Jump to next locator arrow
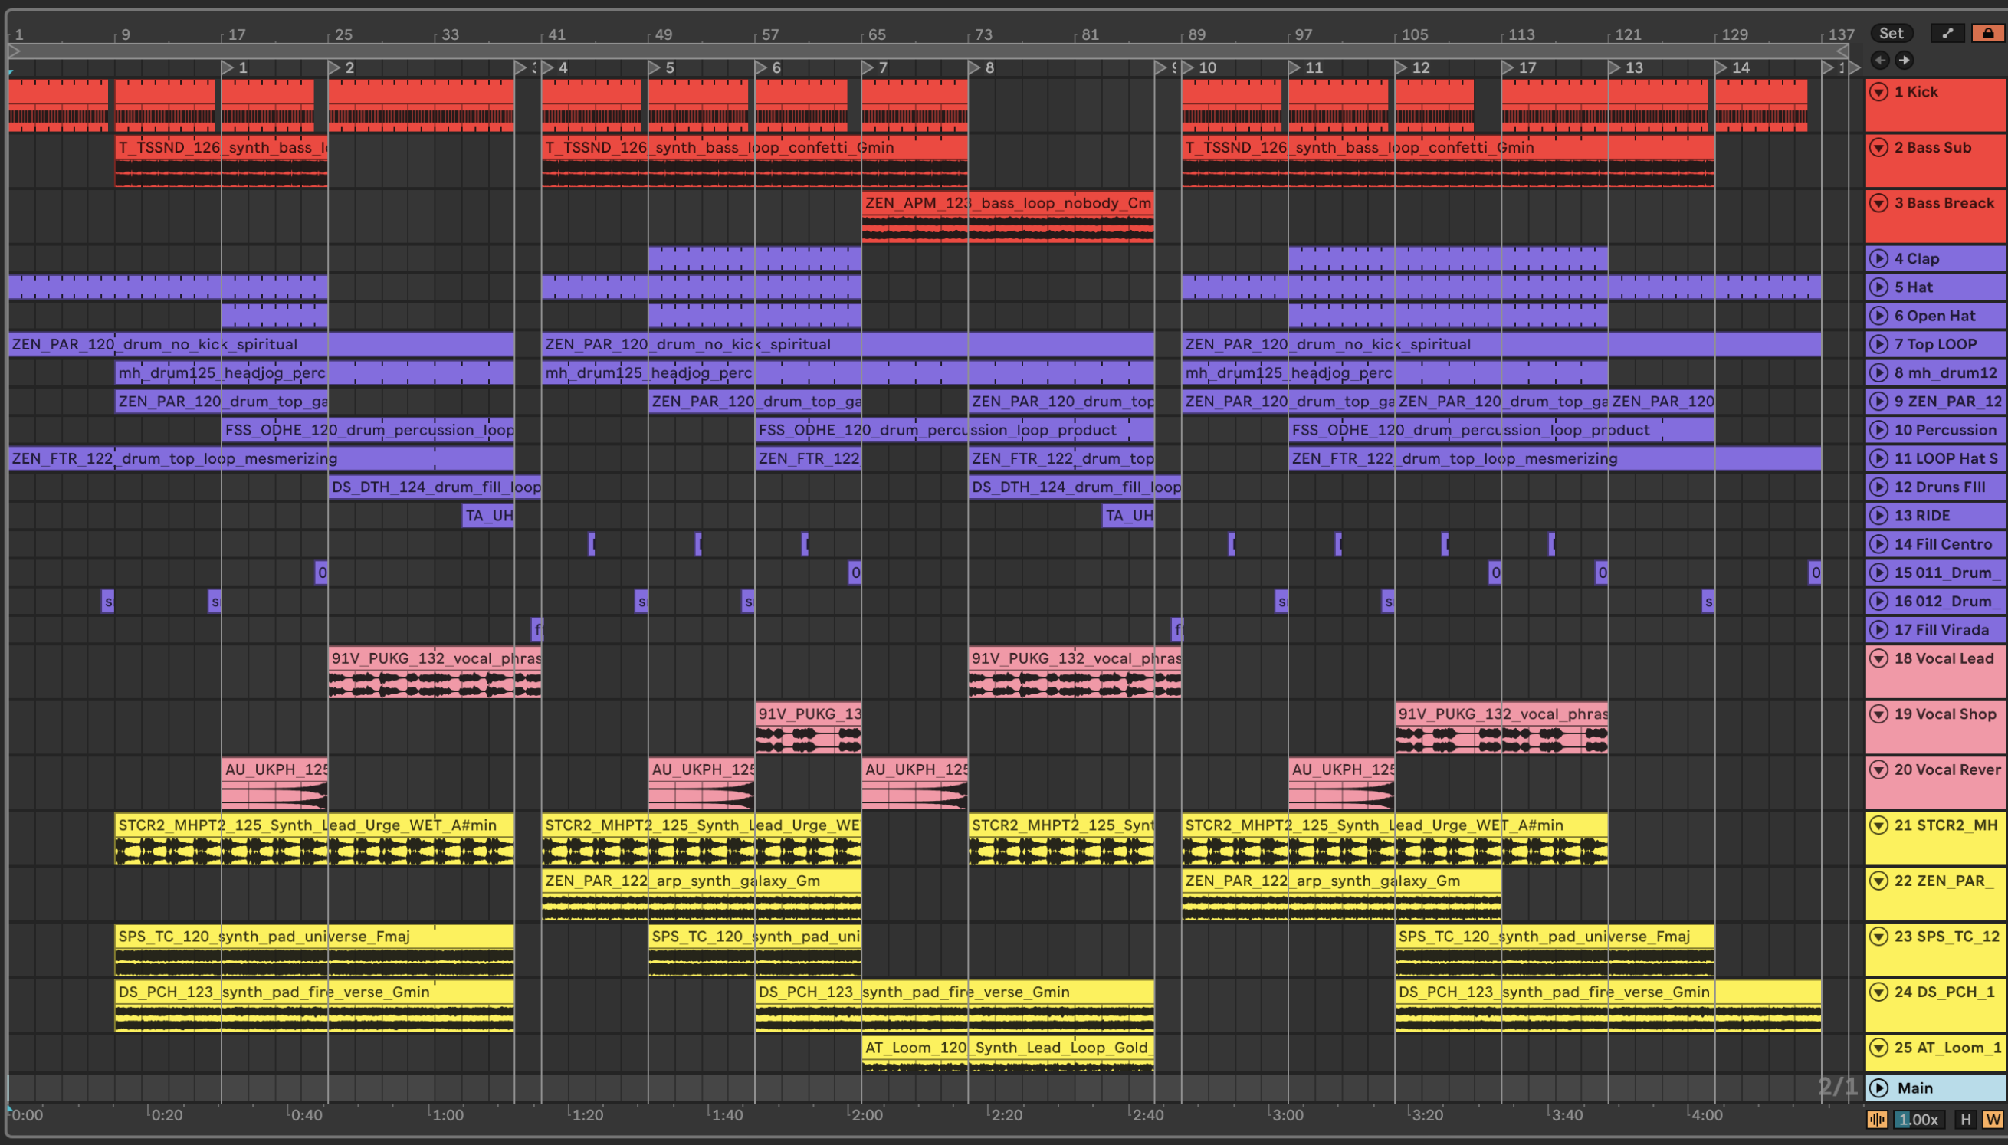 point(1904,60)
